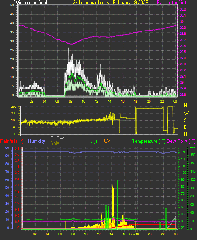Click hour '08' on windspeed graph time axis
The height and width of the screenshot is (240, 197).
pyautogui.click(x=71, y=101)
